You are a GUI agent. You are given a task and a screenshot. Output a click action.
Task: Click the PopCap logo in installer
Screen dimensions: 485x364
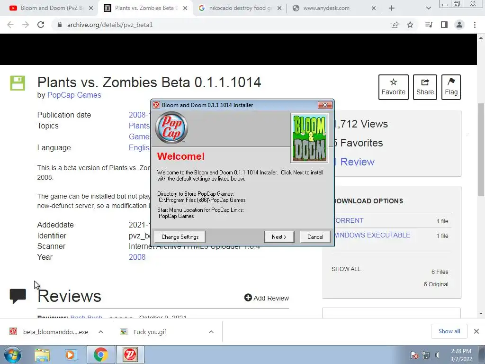coord(171,128)
